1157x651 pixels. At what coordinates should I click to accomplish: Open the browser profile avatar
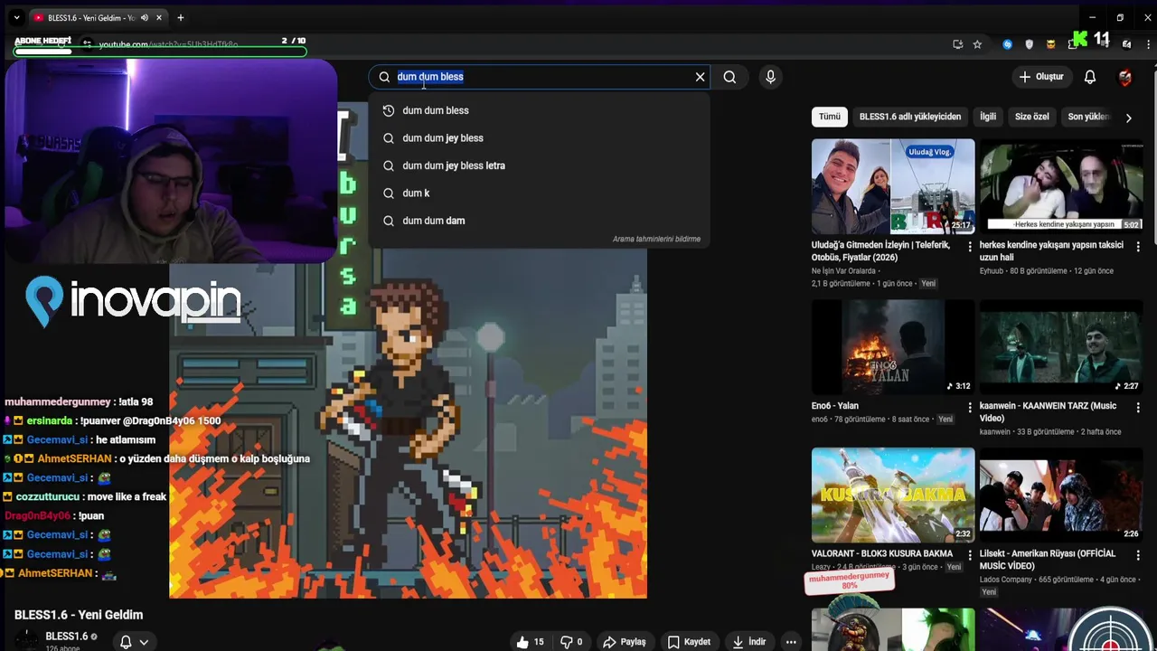[x=1126, y=44]
